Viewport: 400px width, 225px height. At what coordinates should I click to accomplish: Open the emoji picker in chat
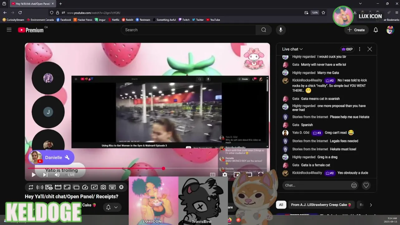click(354, 185)
